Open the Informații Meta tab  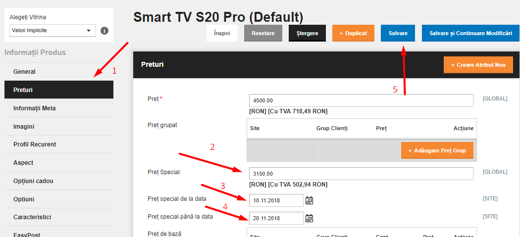click(59, 108)
